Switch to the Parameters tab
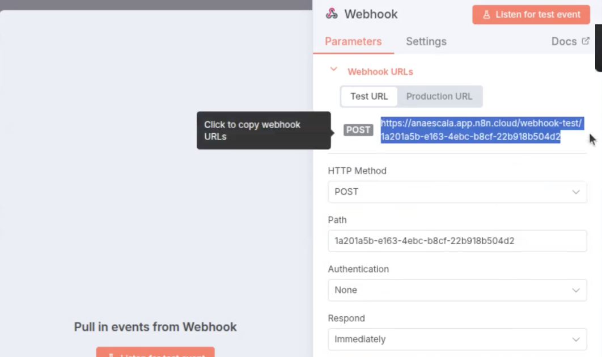Image resolution: width=602 pixels, height=357 pixels. (353, 41)
